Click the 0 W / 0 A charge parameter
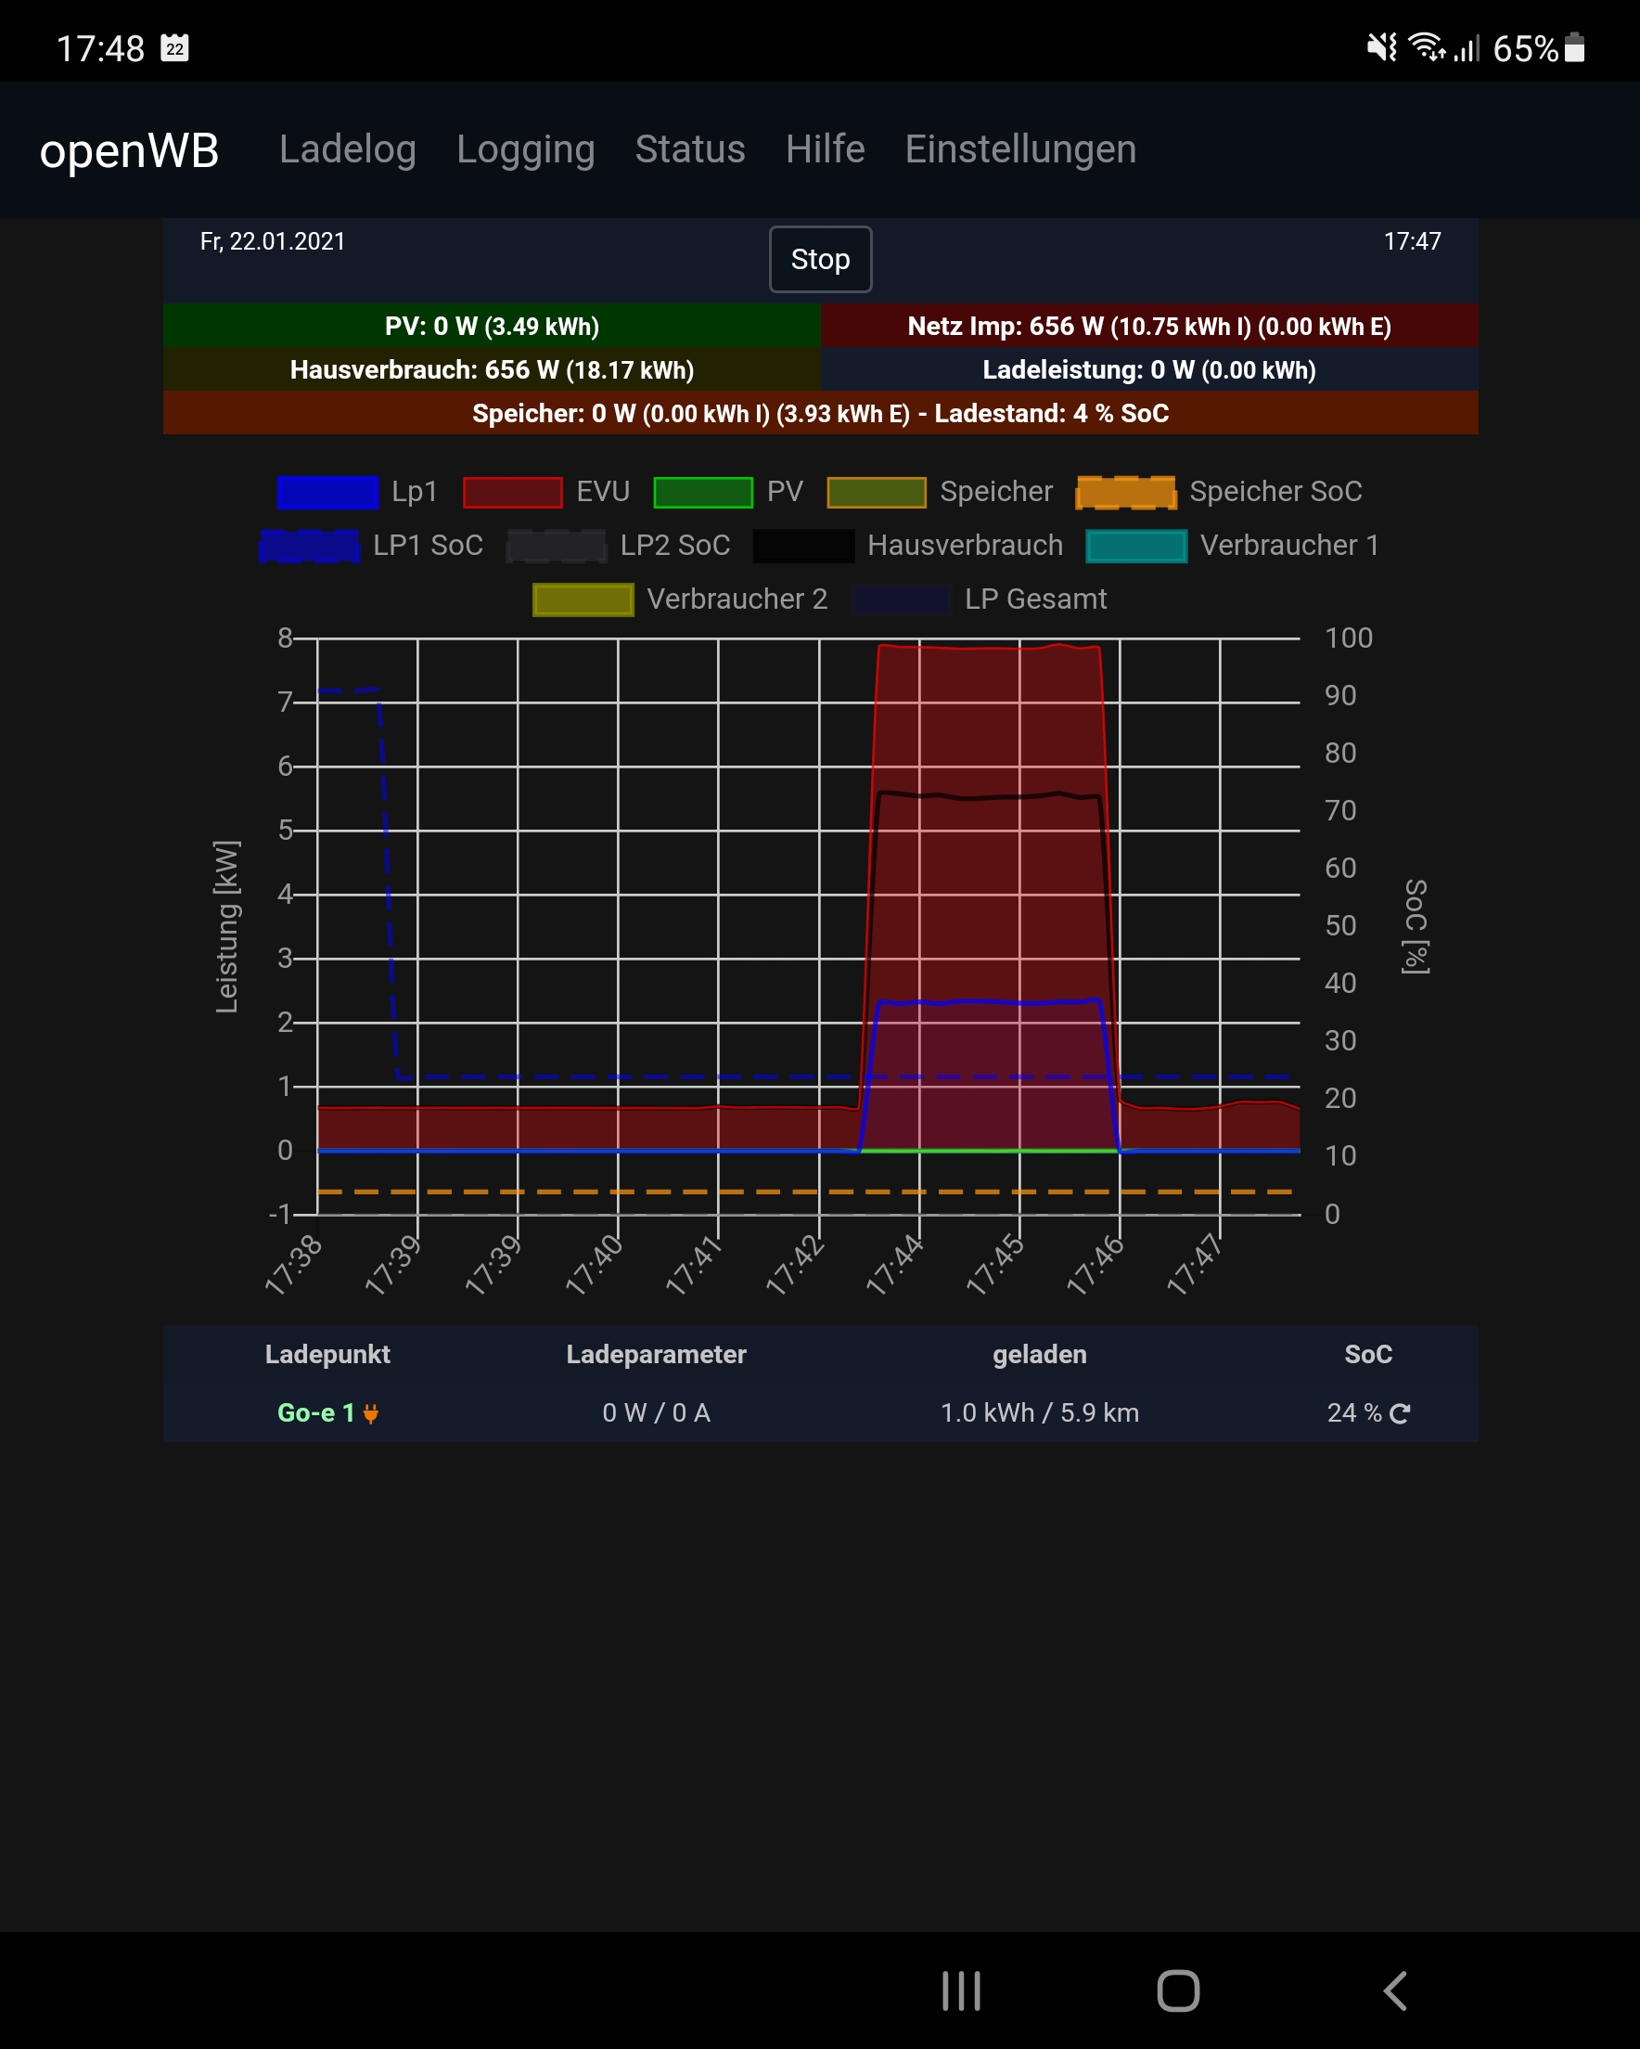Screen dimensions: 1640x2049 pos(657,1413)
